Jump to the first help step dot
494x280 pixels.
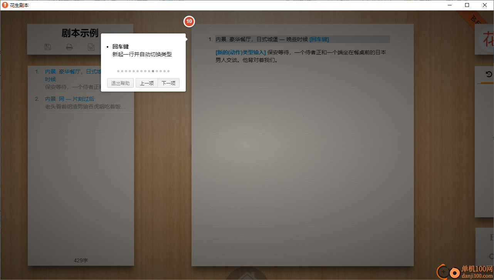118,71
